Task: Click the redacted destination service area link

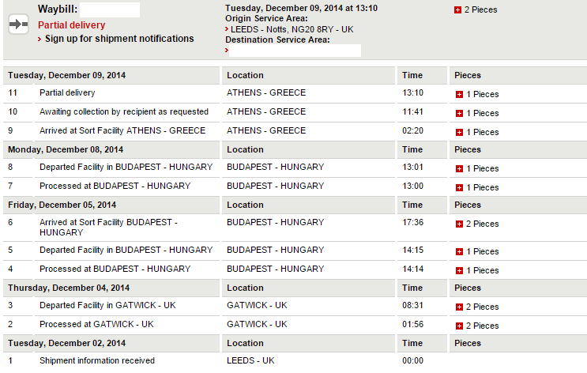Action: point(295,51)
